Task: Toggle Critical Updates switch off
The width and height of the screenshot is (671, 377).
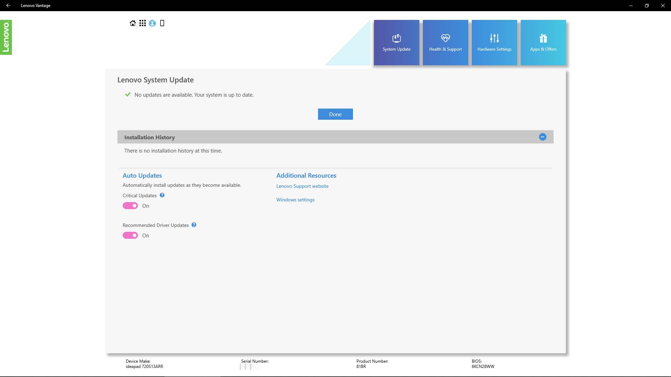Action: pos(130,206)
